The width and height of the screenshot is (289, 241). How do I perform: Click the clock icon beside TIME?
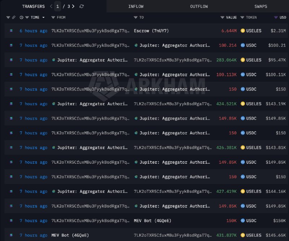pyautogui.click(x=22, y=17)
